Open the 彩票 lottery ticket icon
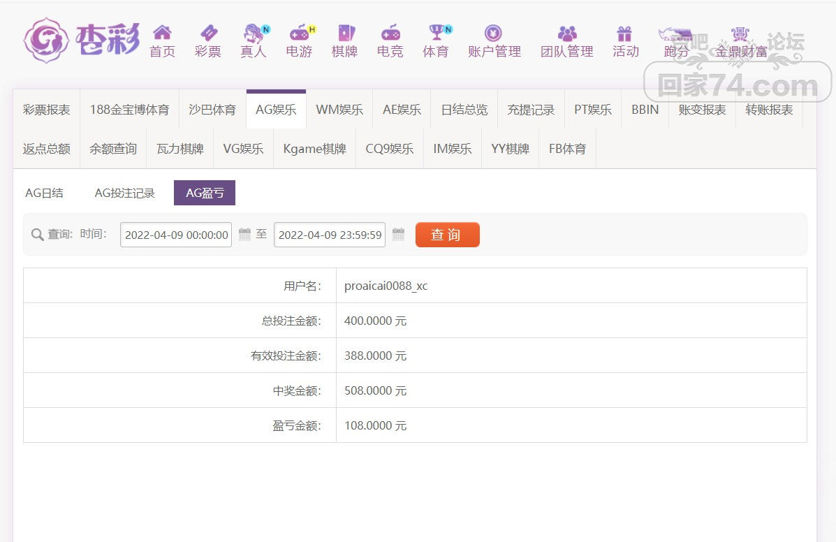 click(x=208, y=33)
